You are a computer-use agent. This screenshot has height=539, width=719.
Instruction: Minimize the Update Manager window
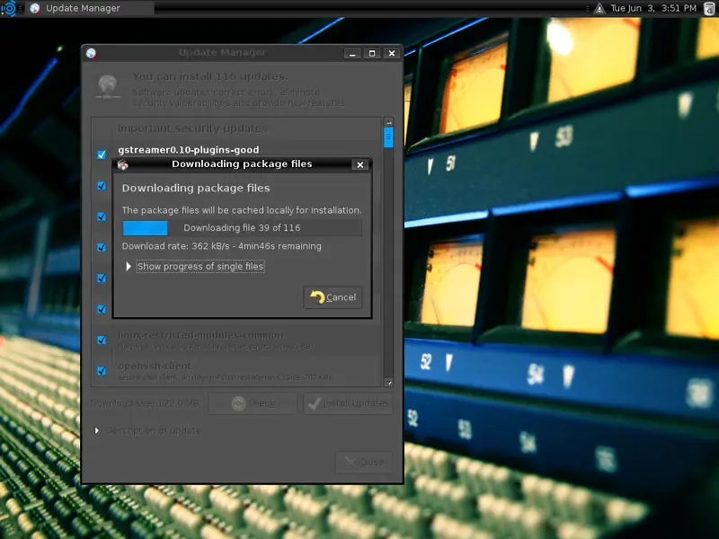pos(352,54)
